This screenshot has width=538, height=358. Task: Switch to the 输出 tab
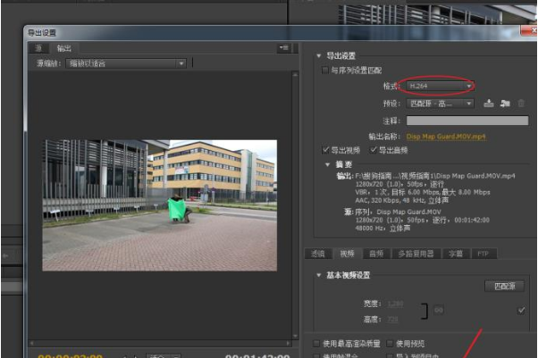64,48
